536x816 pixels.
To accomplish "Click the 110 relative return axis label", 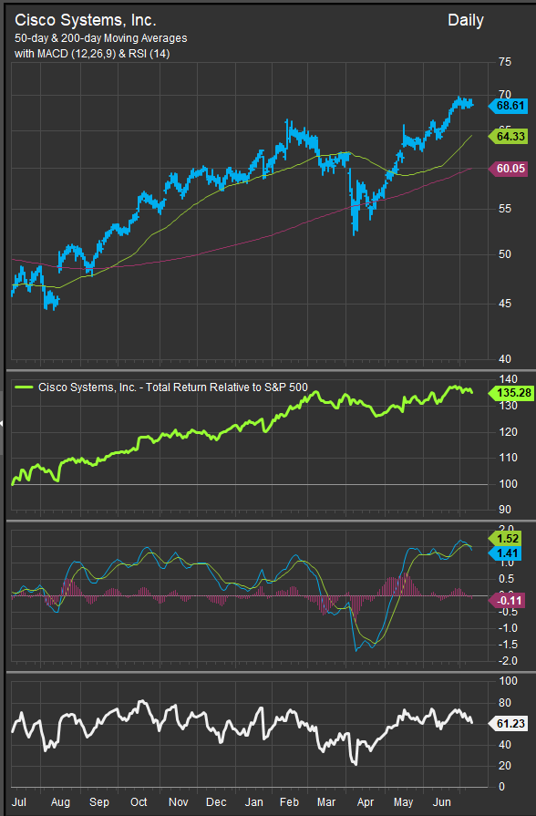I will [x=508, y=458].
